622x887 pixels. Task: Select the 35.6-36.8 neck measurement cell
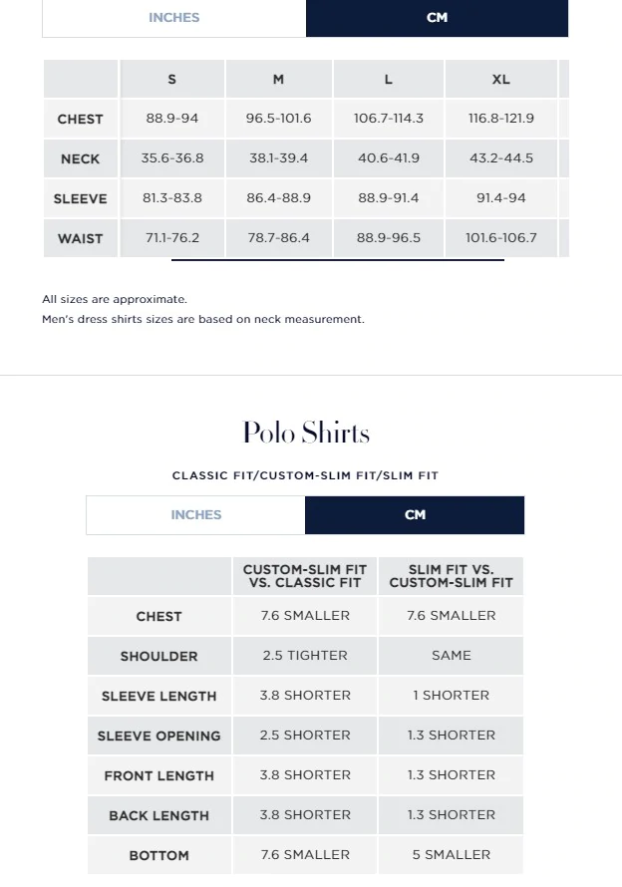pos(172,158)
